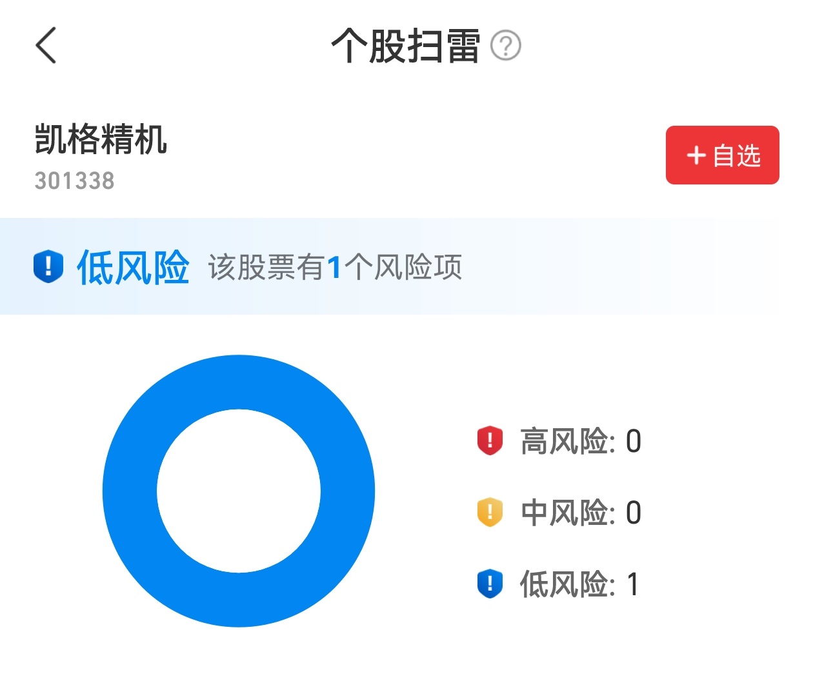This screenshot has width=813, height=690.
Task: Select the large 低风险 banner heading
Action: 133,267
